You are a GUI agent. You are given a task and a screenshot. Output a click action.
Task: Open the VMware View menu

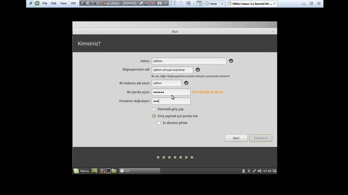pos(64,3)
